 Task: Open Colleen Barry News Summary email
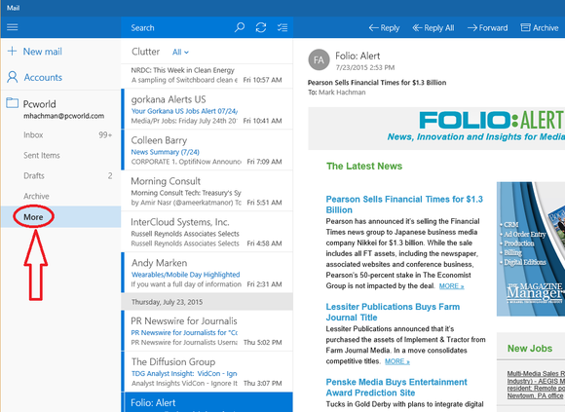(x=207, y=150)
